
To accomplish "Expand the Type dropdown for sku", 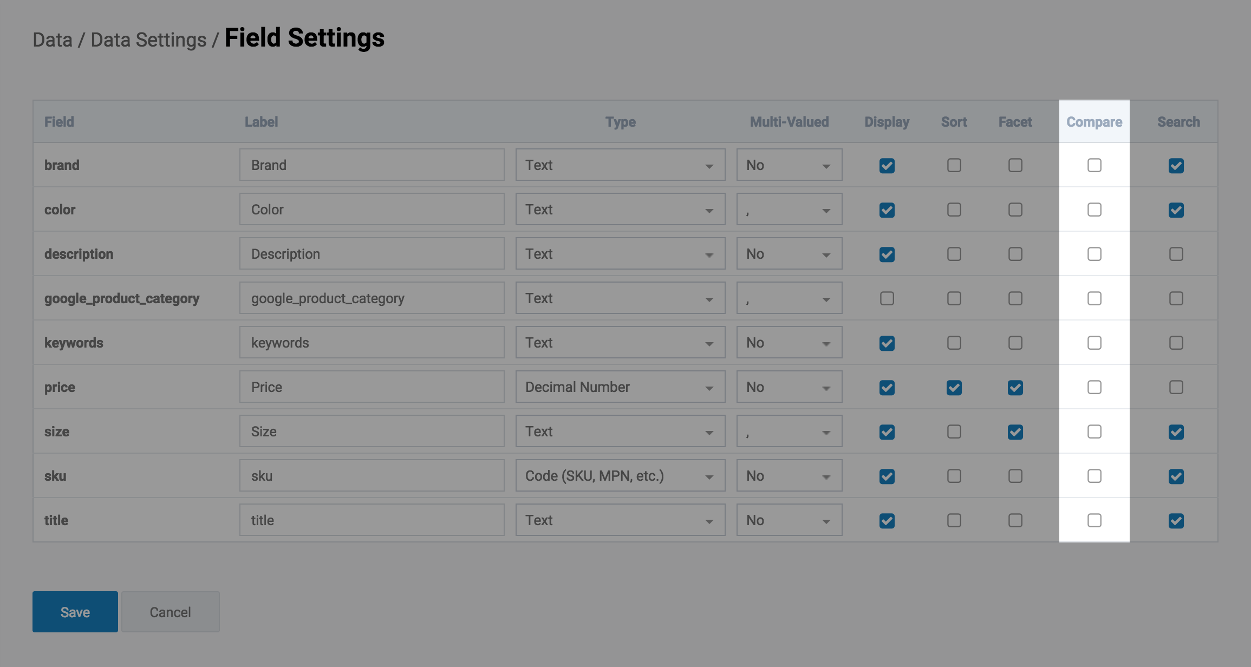I will 620,476.
